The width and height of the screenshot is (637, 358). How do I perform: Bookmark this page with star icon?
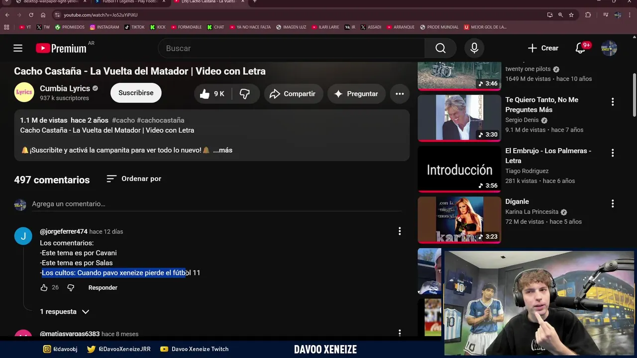pos(571,15)
